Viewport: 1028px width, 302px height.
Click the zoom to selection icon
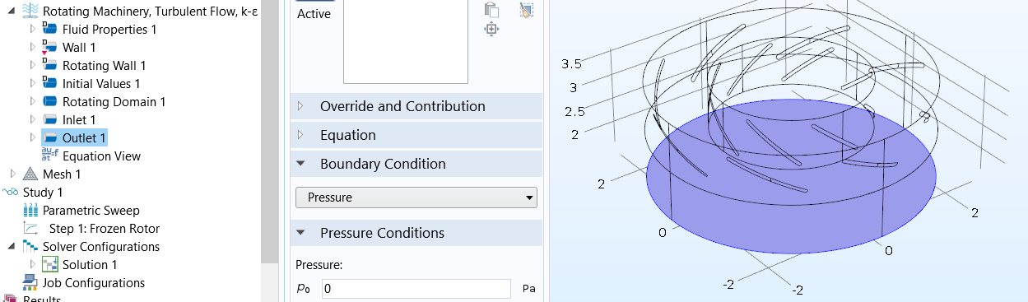click(x=492, y=30)
